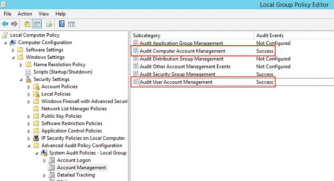Screen dimensions: 334x181
Task: Click the Forward arrow toolbar icon
Action: tap(14, 24)
